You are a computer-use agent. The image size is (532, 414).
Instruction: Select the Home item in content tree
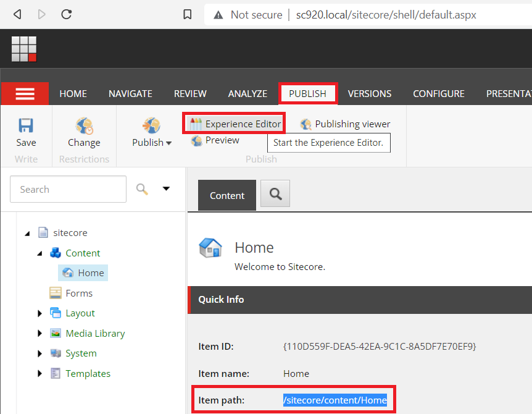pos(90,273)
